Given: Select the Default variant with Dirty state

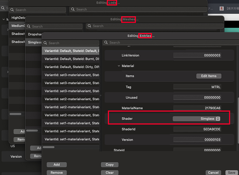Looking at the screenshot, I should 72,67.
